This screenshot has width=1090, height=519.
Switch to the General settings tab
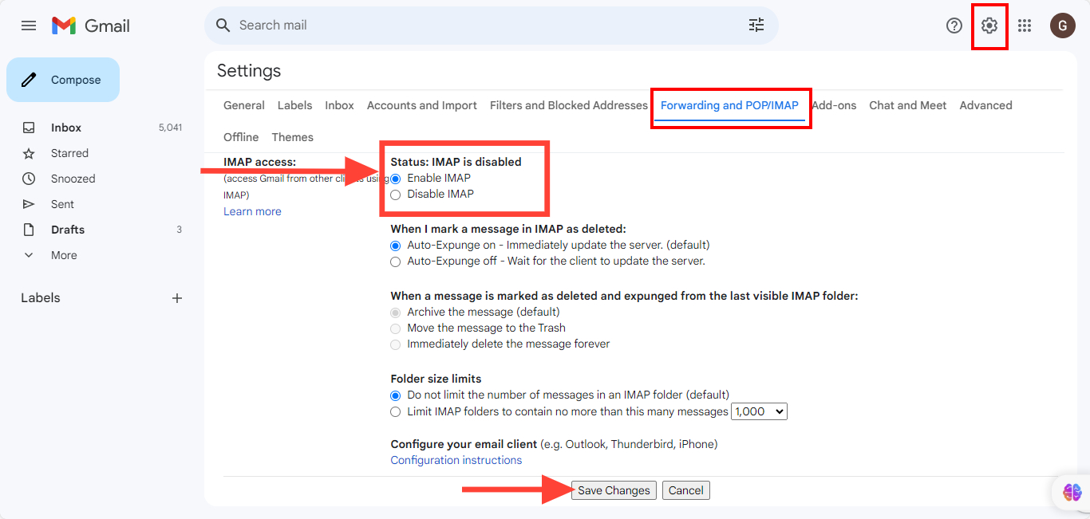(244, 105)
